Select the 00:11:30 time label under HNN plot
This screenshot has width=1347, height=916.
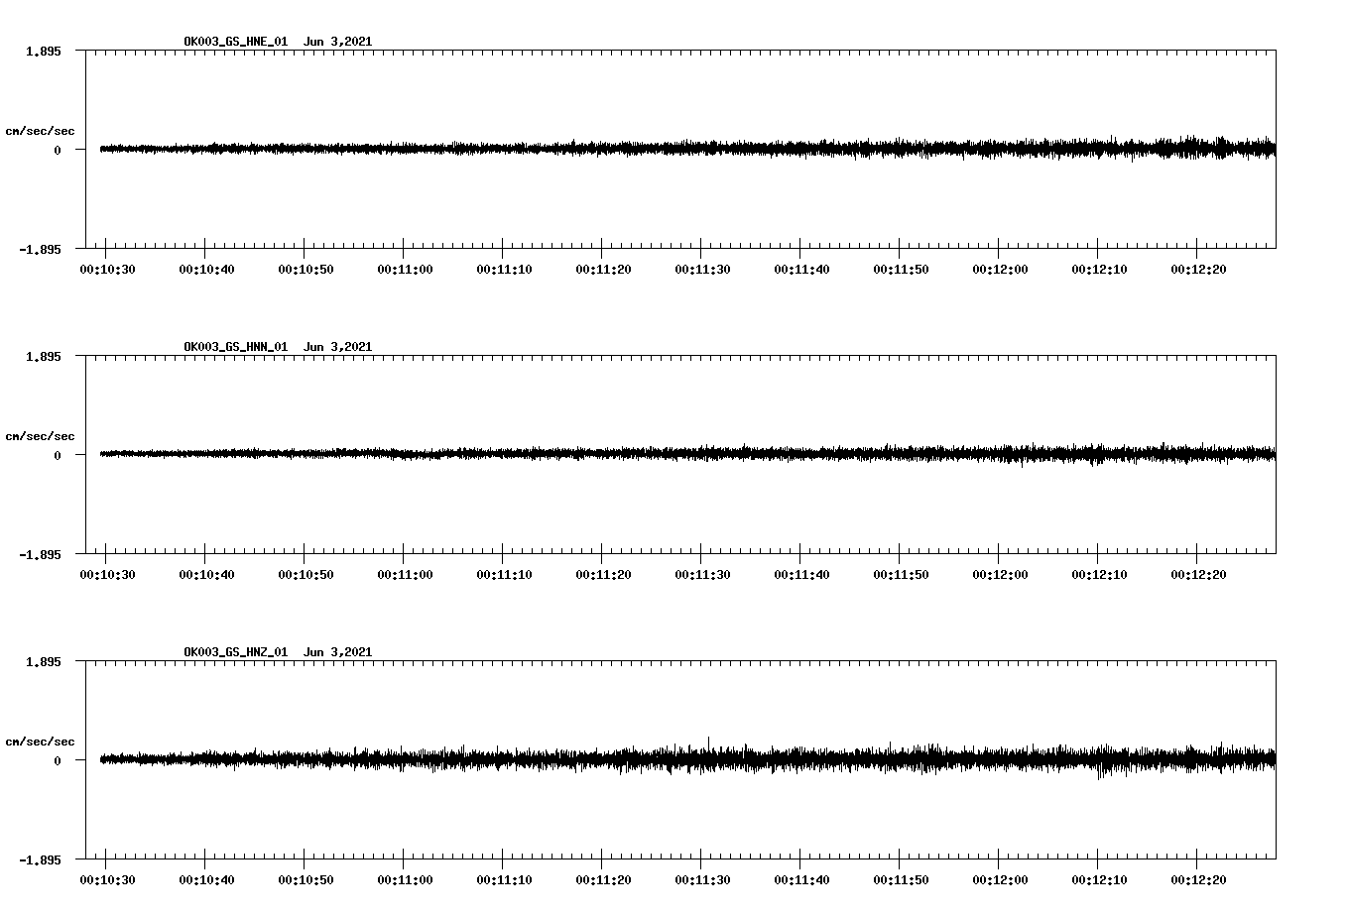click(x=702, y=575)
